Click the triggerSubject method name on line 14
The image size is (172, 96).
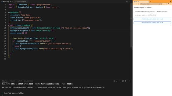[18, 38]
